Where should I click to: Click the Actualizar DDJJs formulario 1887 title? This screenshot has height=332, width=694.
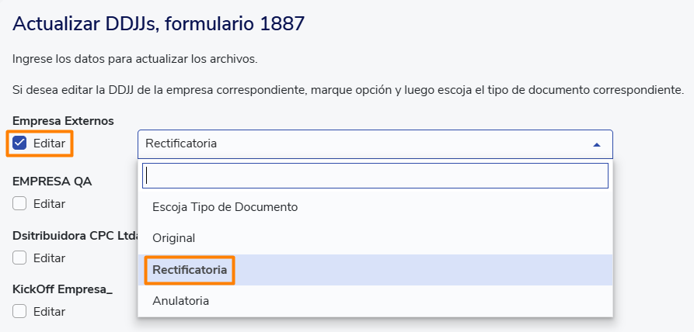pyautogui.click(x=159, y=24)
